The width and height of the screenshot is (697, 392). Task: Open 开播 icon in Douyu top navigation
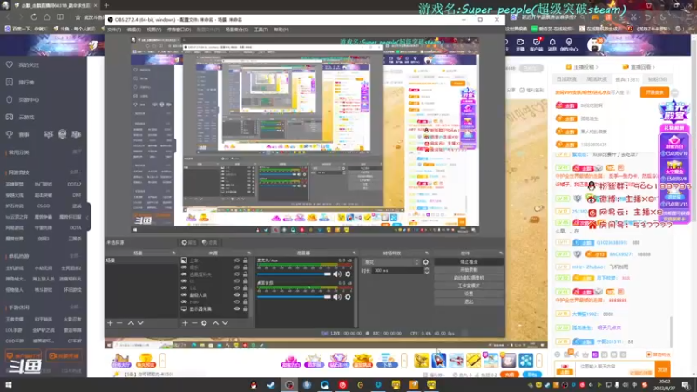pyautogui.click(x=520, y=44)
